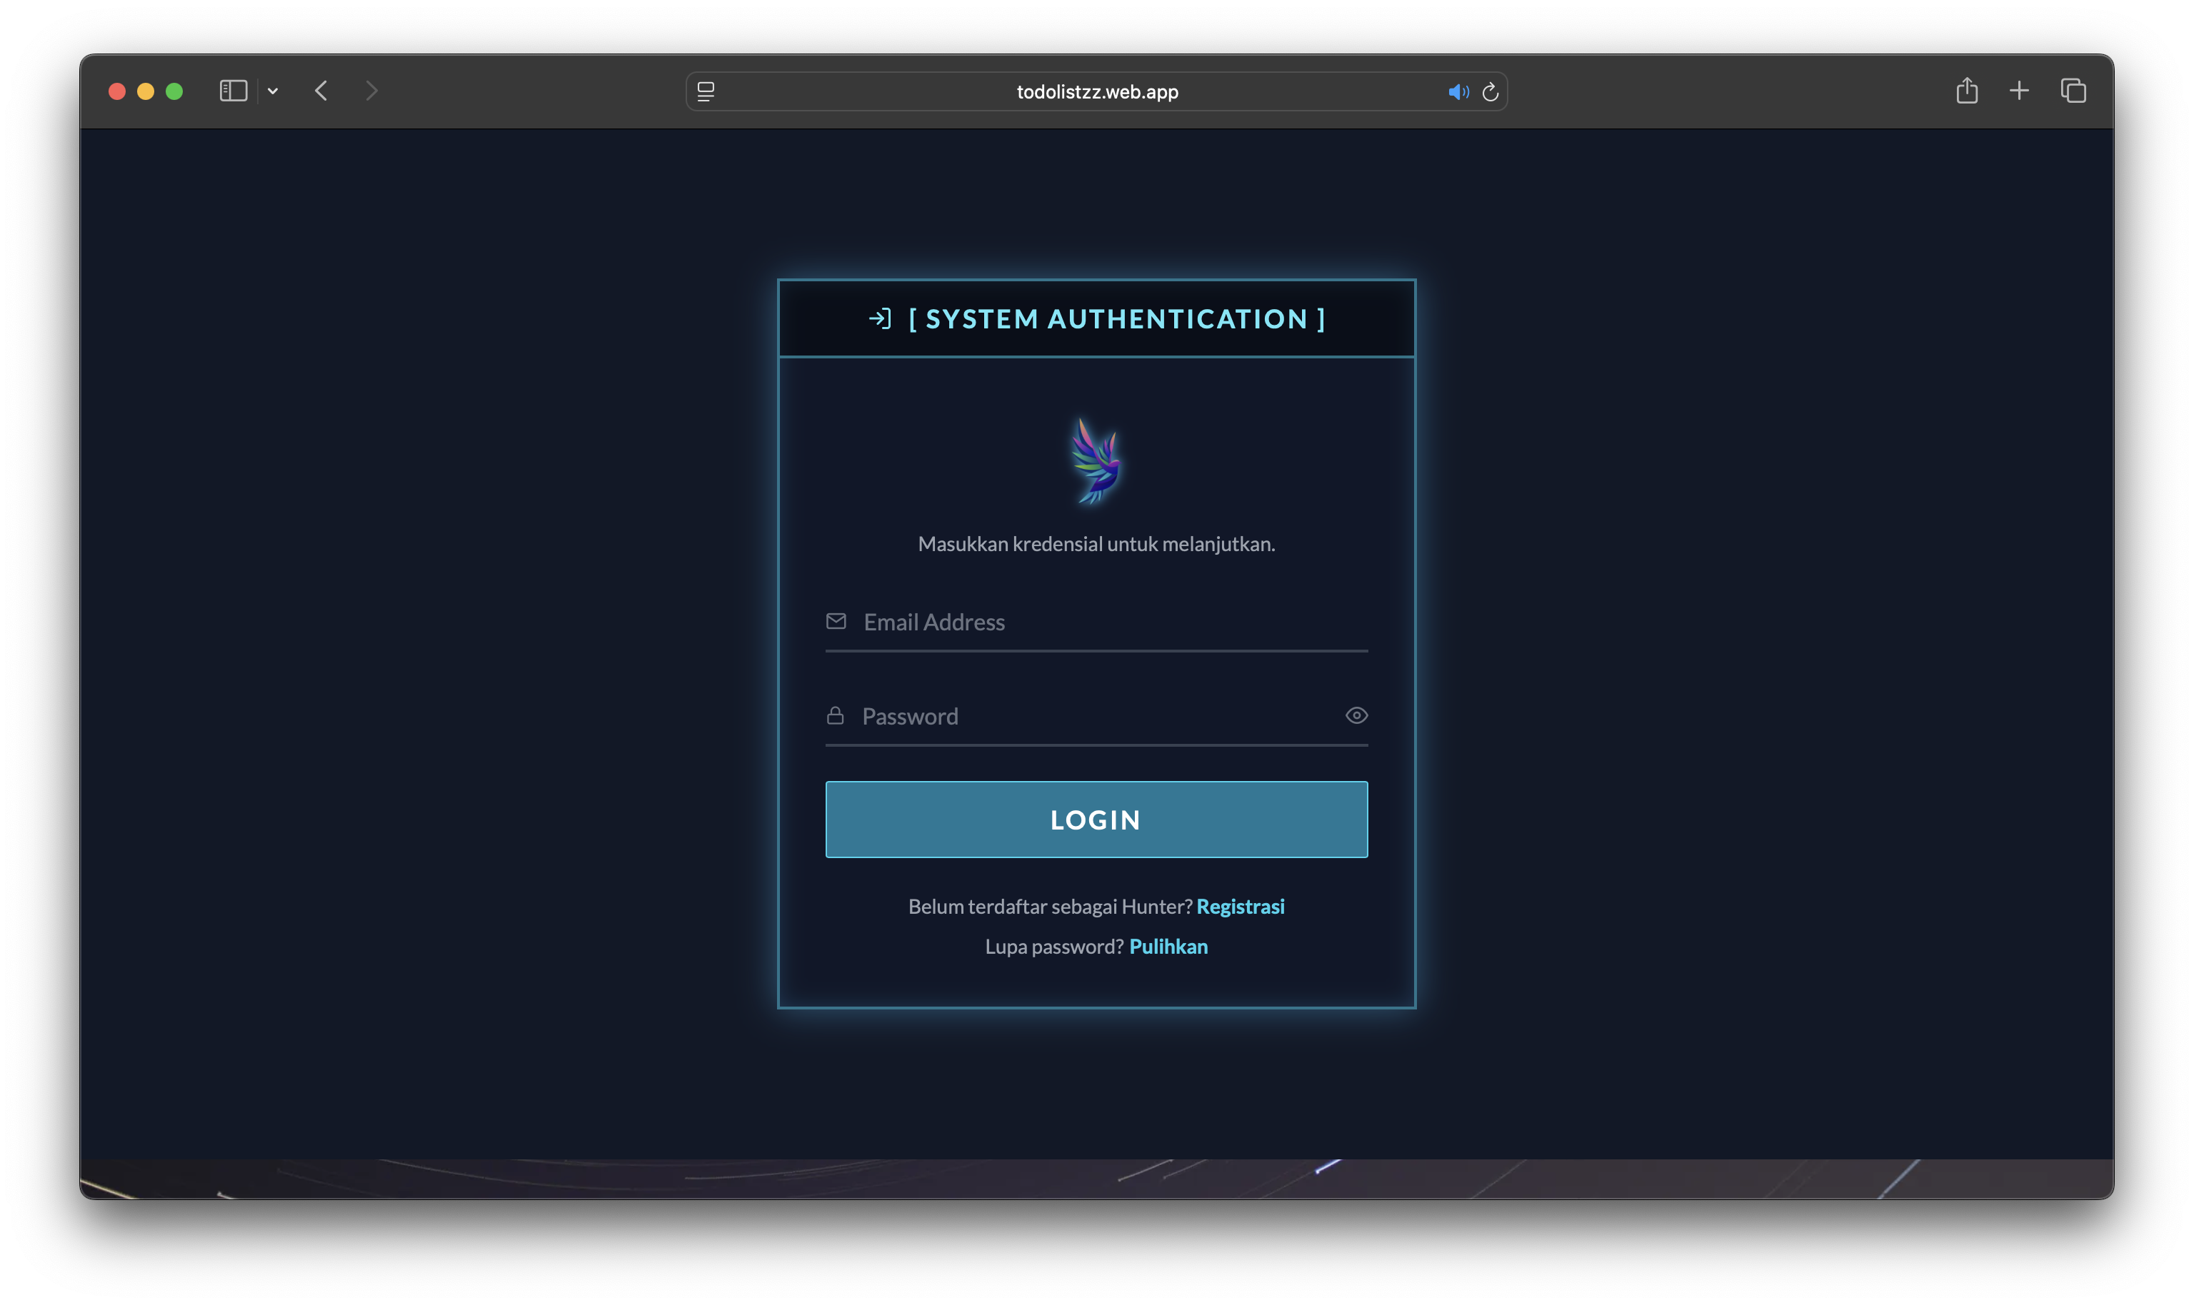Go forward with the forward arrow
The image size is (2194, 1305).
pos(371,91)
